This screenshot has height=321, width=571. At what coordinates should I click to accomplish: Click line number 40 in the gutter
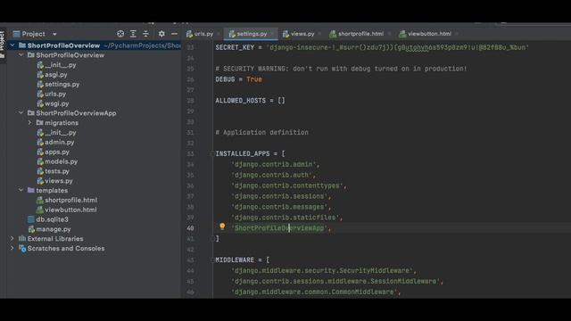coord(190,228)
